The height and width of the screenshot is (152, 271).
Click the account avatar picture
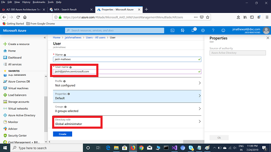266,30
